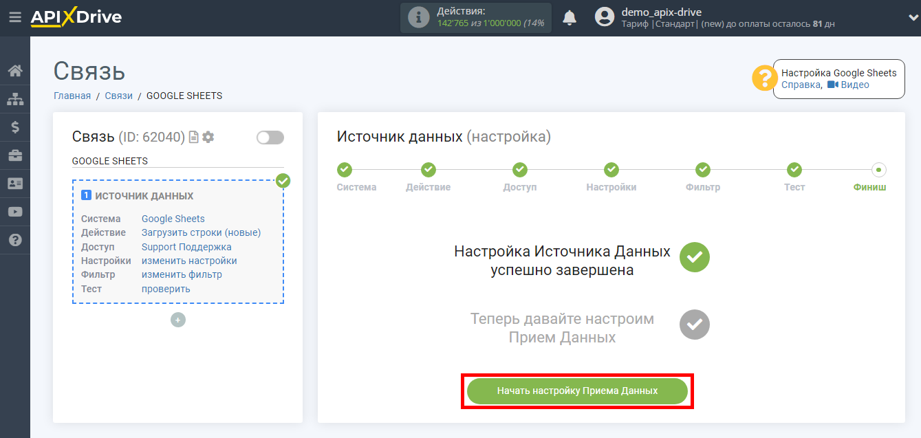Viewport: 921px width, 438px height.
Task: Open the Видео link
Action: click(x=848, y=85)
